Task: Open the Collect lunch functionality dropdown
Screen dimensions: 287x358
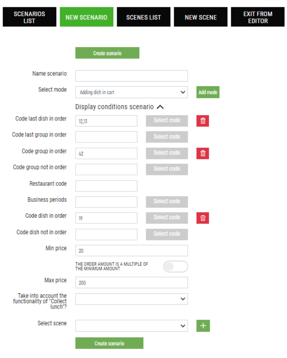Action: point(131,299)
